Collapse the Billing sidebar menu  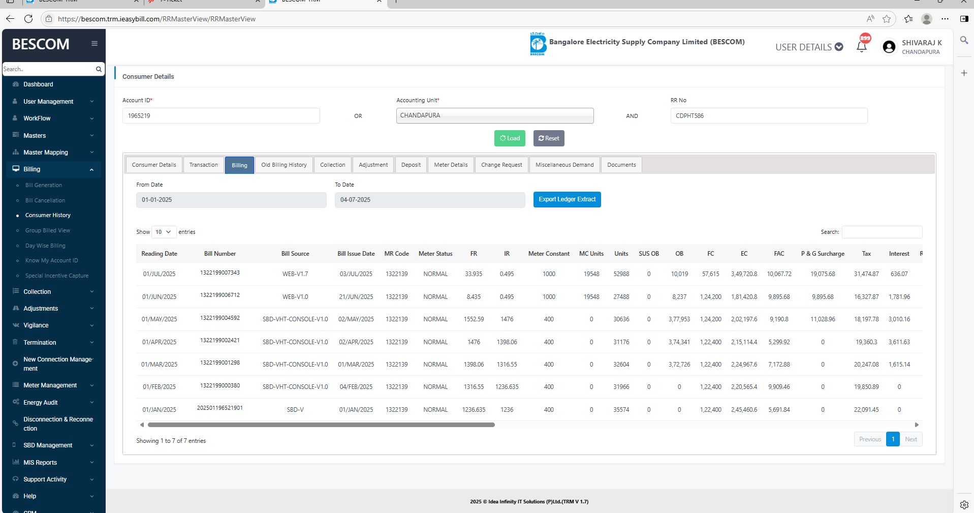click(53, 169)
